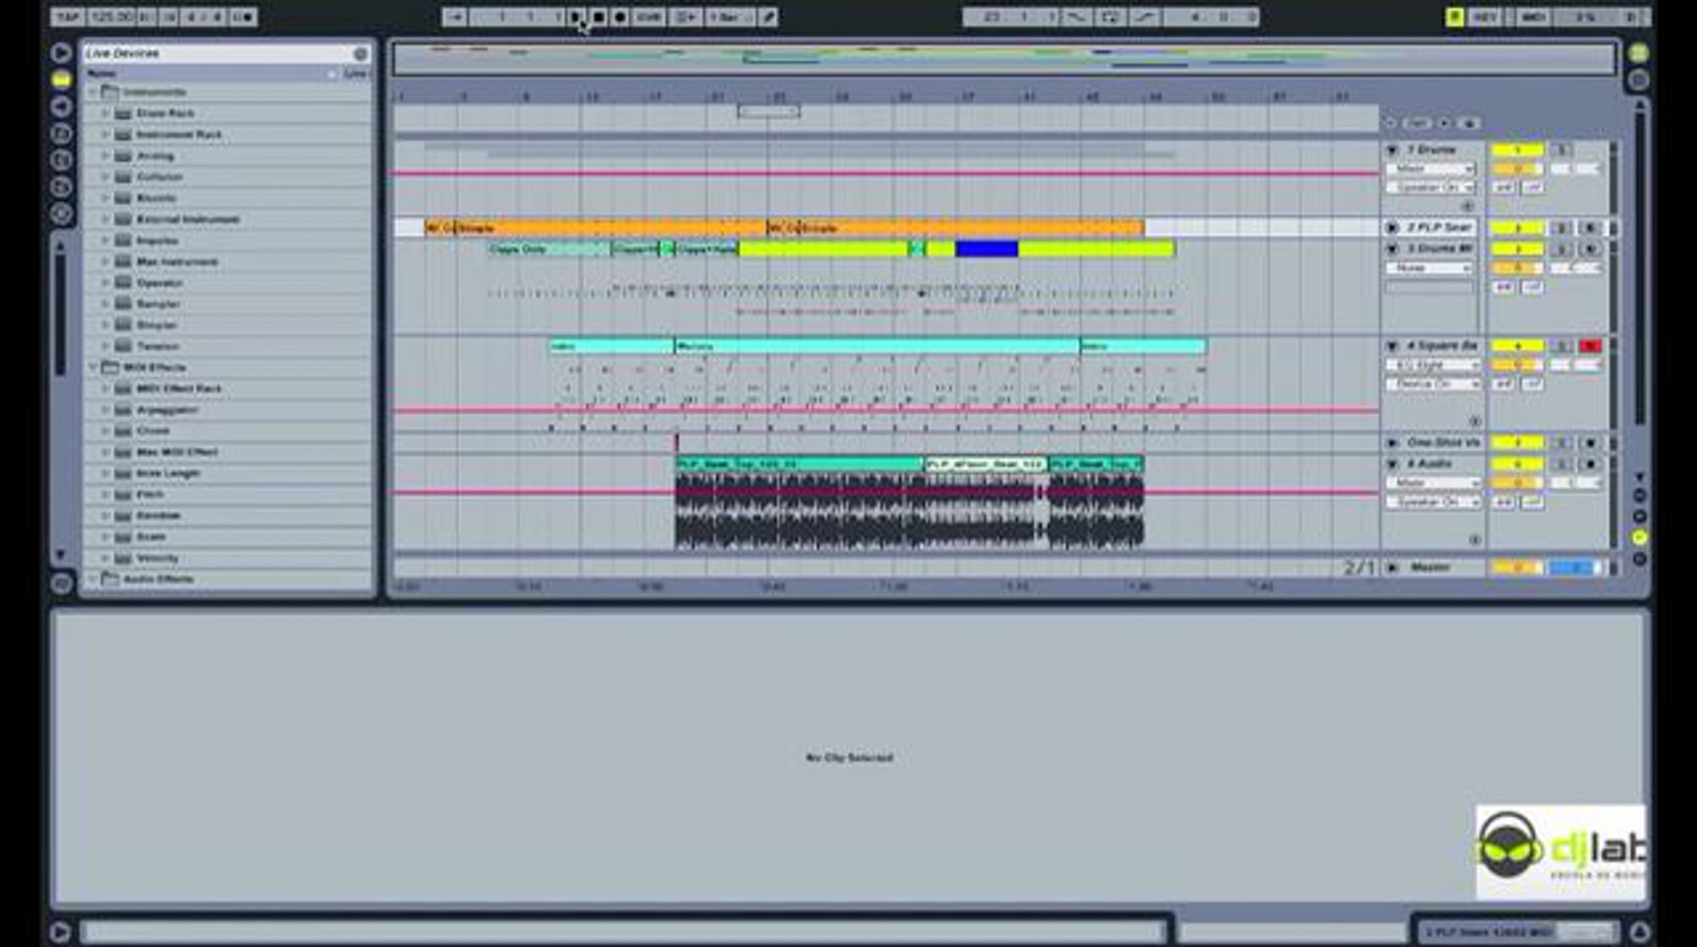The height and width of the screenshot is (947, 1697).
Task: Open the Live Devices browser icon
Action: tap(62, 80)
